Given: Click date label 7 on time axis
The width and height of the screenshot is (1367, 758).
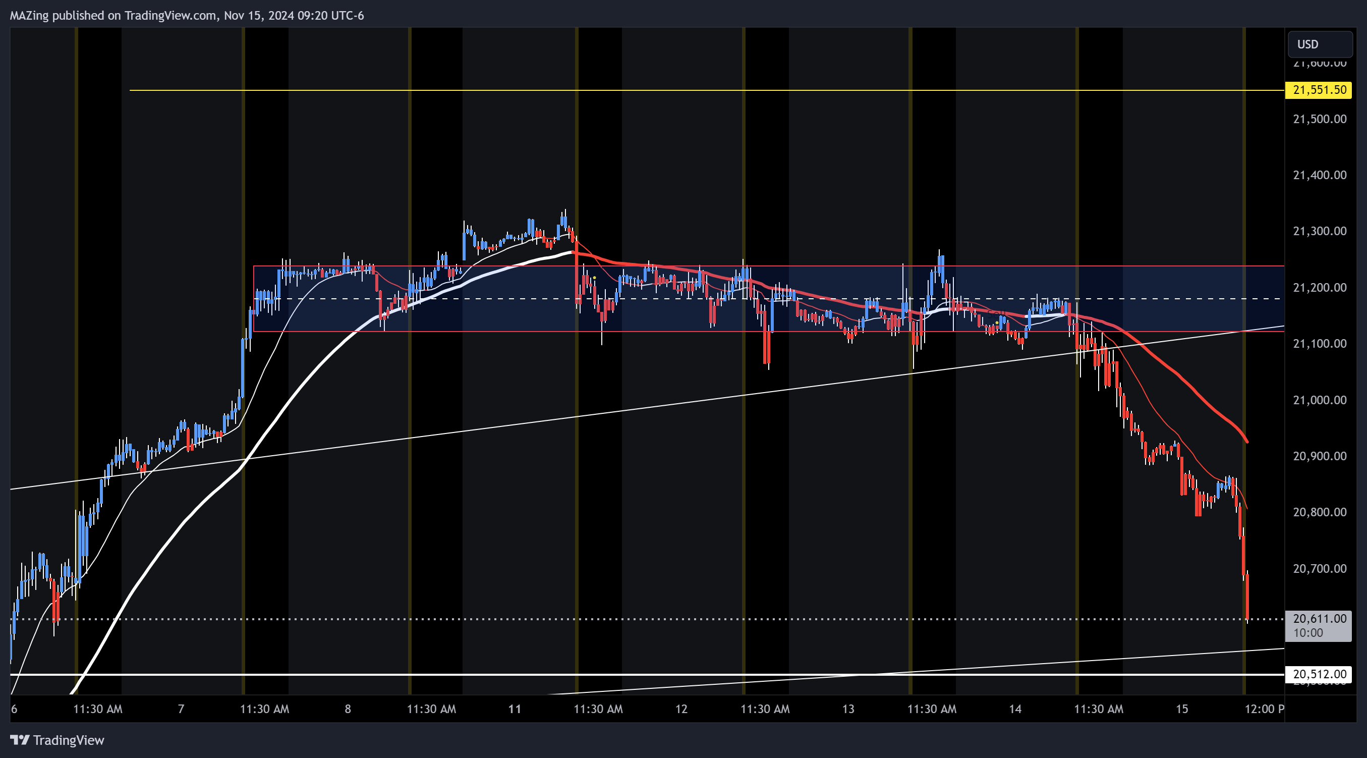Looking at the screenshot, I should tap(181, 709).
